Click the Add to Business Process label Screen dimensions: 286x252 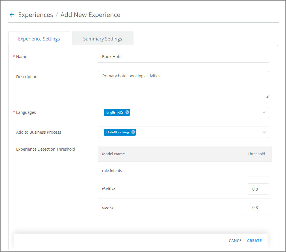point(39,132)
